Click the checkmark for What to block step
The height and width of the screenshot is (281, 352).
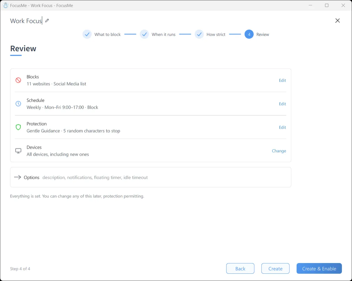(x=87, y=34)
